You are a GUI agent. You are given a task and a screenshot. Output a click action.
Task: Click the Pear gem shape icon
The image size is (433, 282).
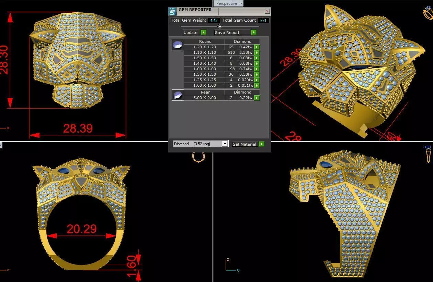click(x=178, y=95)
